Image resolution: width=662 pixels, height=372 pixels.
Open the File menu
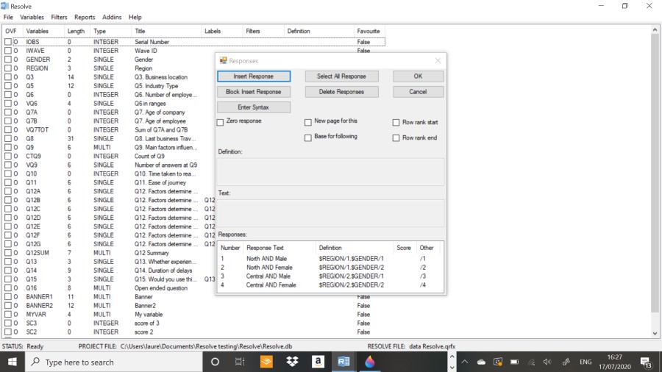click(x=8, y=18)
